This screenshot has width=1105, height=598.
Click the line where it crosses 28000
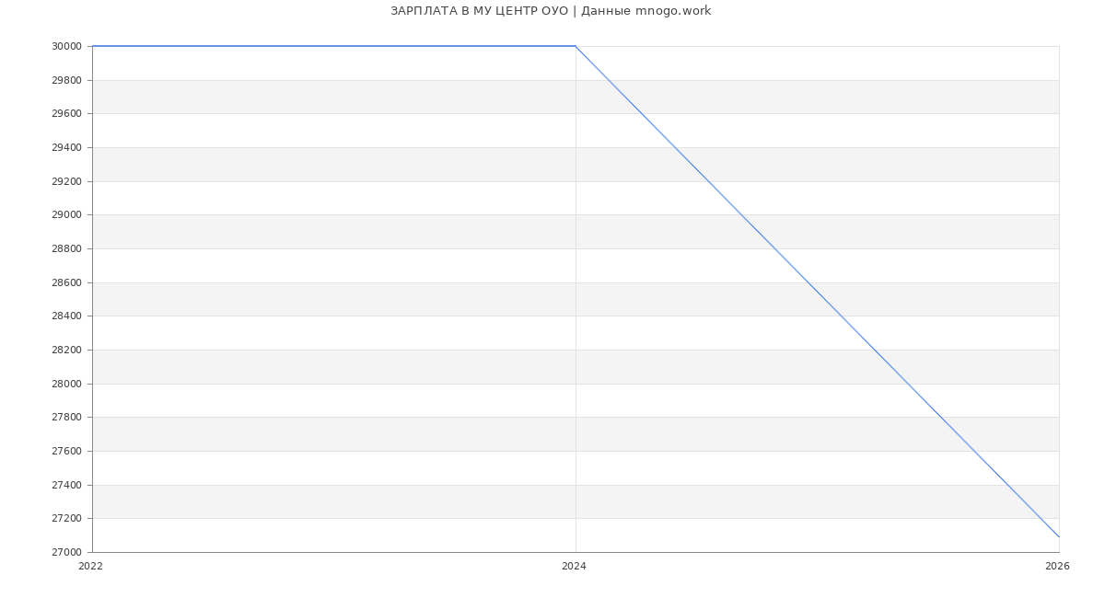coord(908,384)
